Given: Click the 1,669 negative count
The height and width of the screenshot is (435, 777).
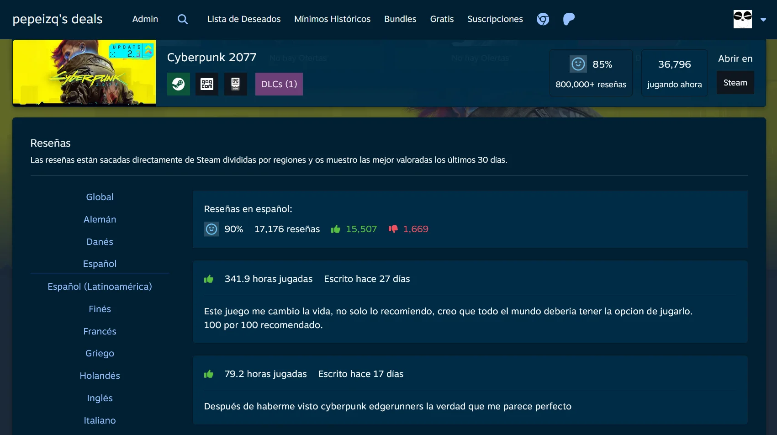Looking at the screenshot, I should [416, 229].
